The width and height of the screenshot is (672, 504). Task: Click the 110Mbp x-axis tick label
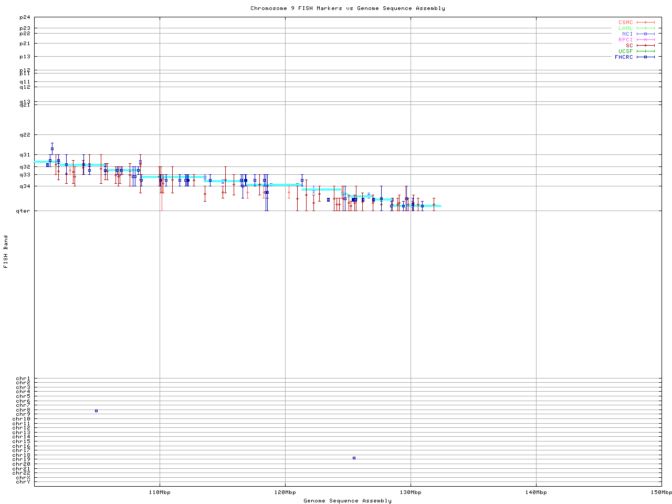(160, 492)
